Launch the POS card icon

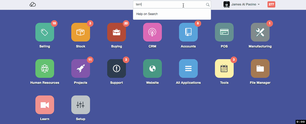(x=224, y=32)
